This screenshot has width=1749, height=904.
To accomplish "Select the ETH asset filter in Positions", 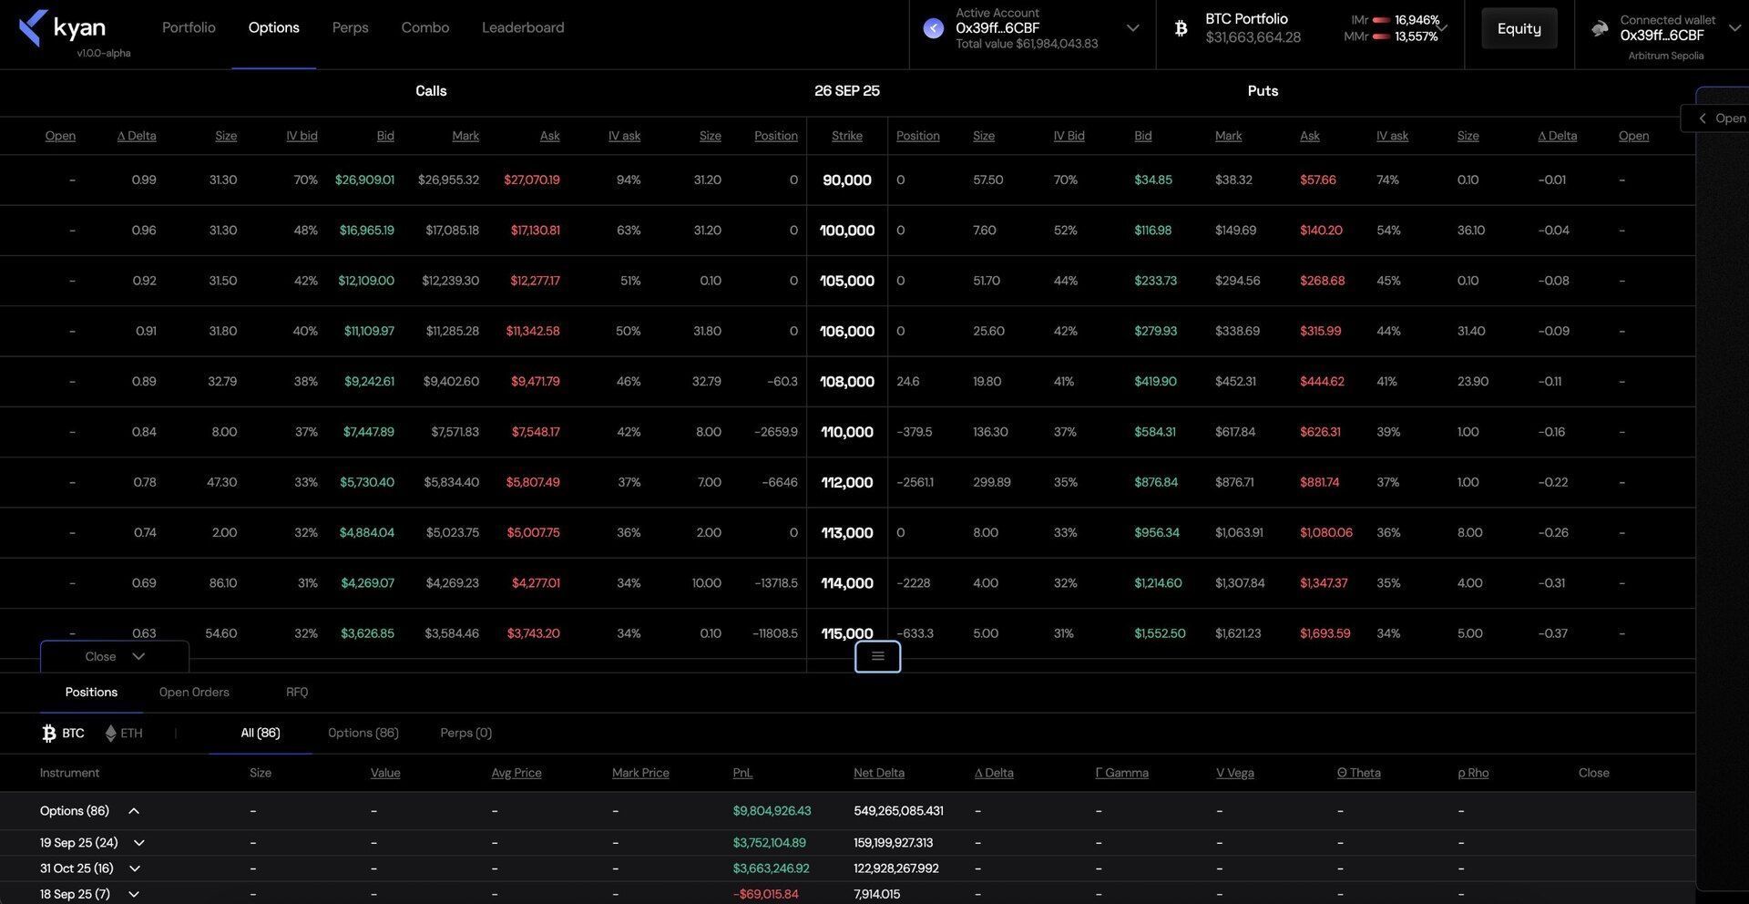I will (124, 733).
